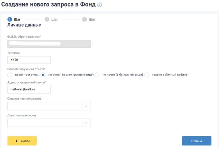Choose 'только в Личный кабинет' radio option
219x148 pixels.
click(x=147, y=75)
